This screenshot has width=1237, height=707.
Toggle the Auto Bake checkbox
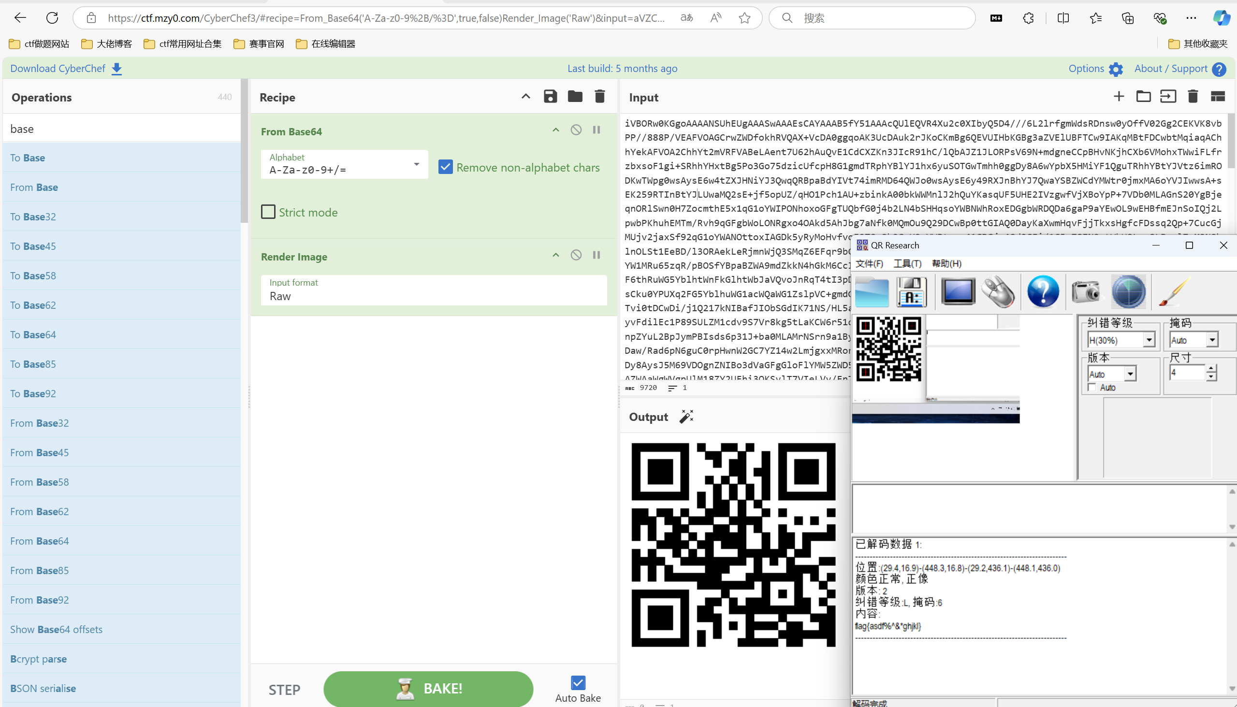click(x=578, y=683)
